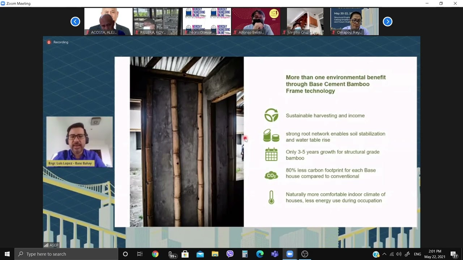Show next participants in the video strip

pyautogui.click(x=387, y=22)
